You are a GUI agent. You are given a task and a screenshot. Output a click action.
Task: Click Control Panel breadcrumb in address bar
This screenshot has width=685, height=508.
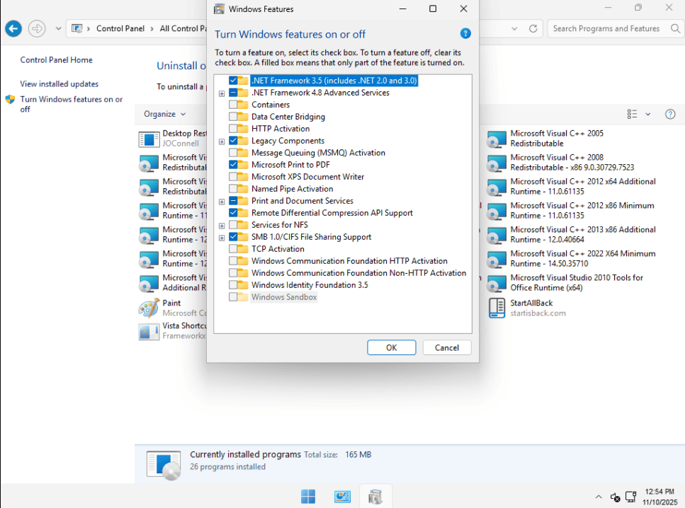pyautogui.click(x=120, y=28)
